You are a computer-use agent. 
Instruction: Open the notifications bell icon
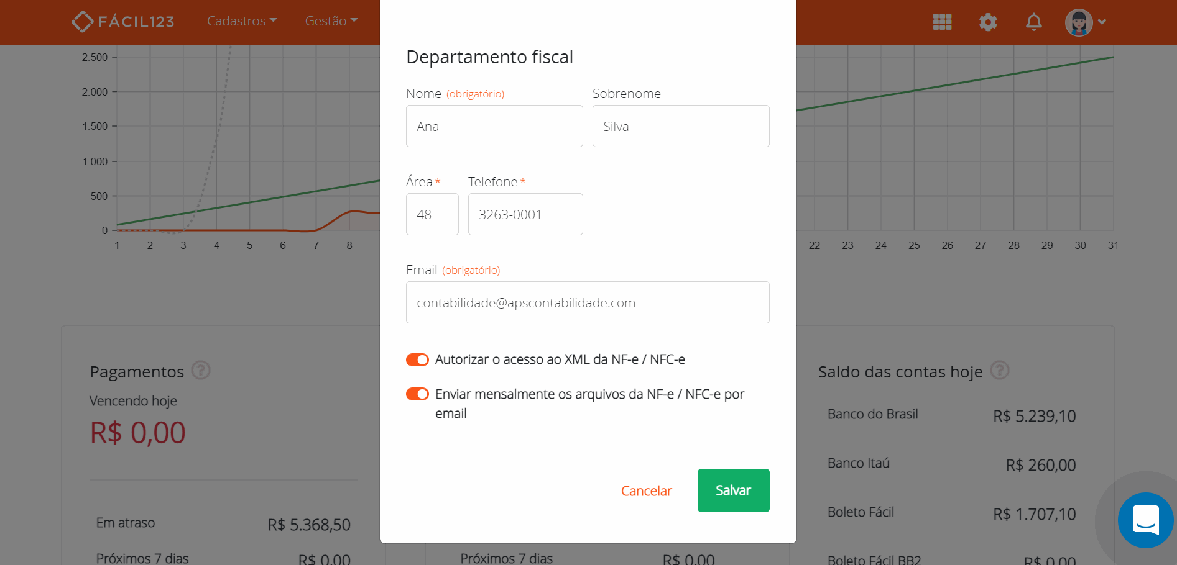coord(1033,22)
